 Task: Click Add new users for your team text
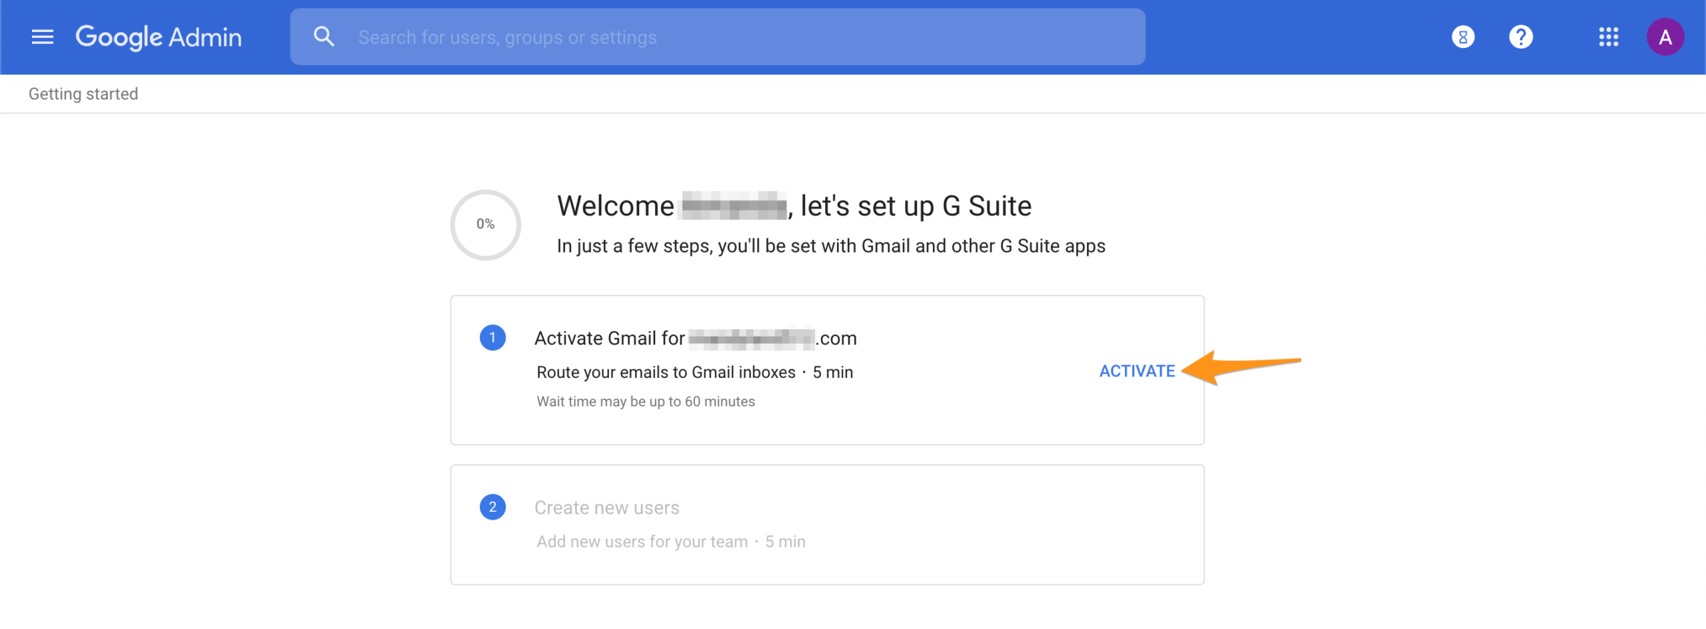tap(642, 542)
